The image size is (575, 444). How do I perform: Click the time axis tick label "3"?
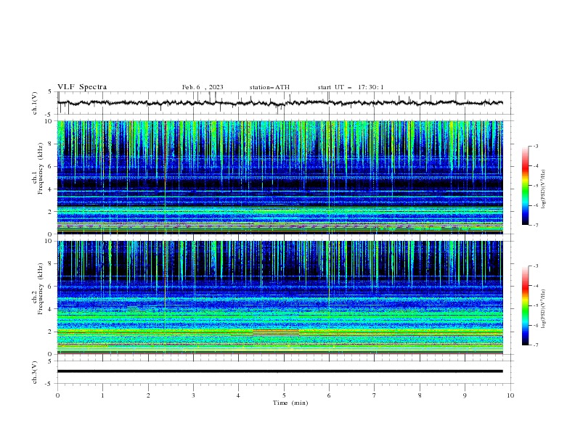click(x=193, y=395)
